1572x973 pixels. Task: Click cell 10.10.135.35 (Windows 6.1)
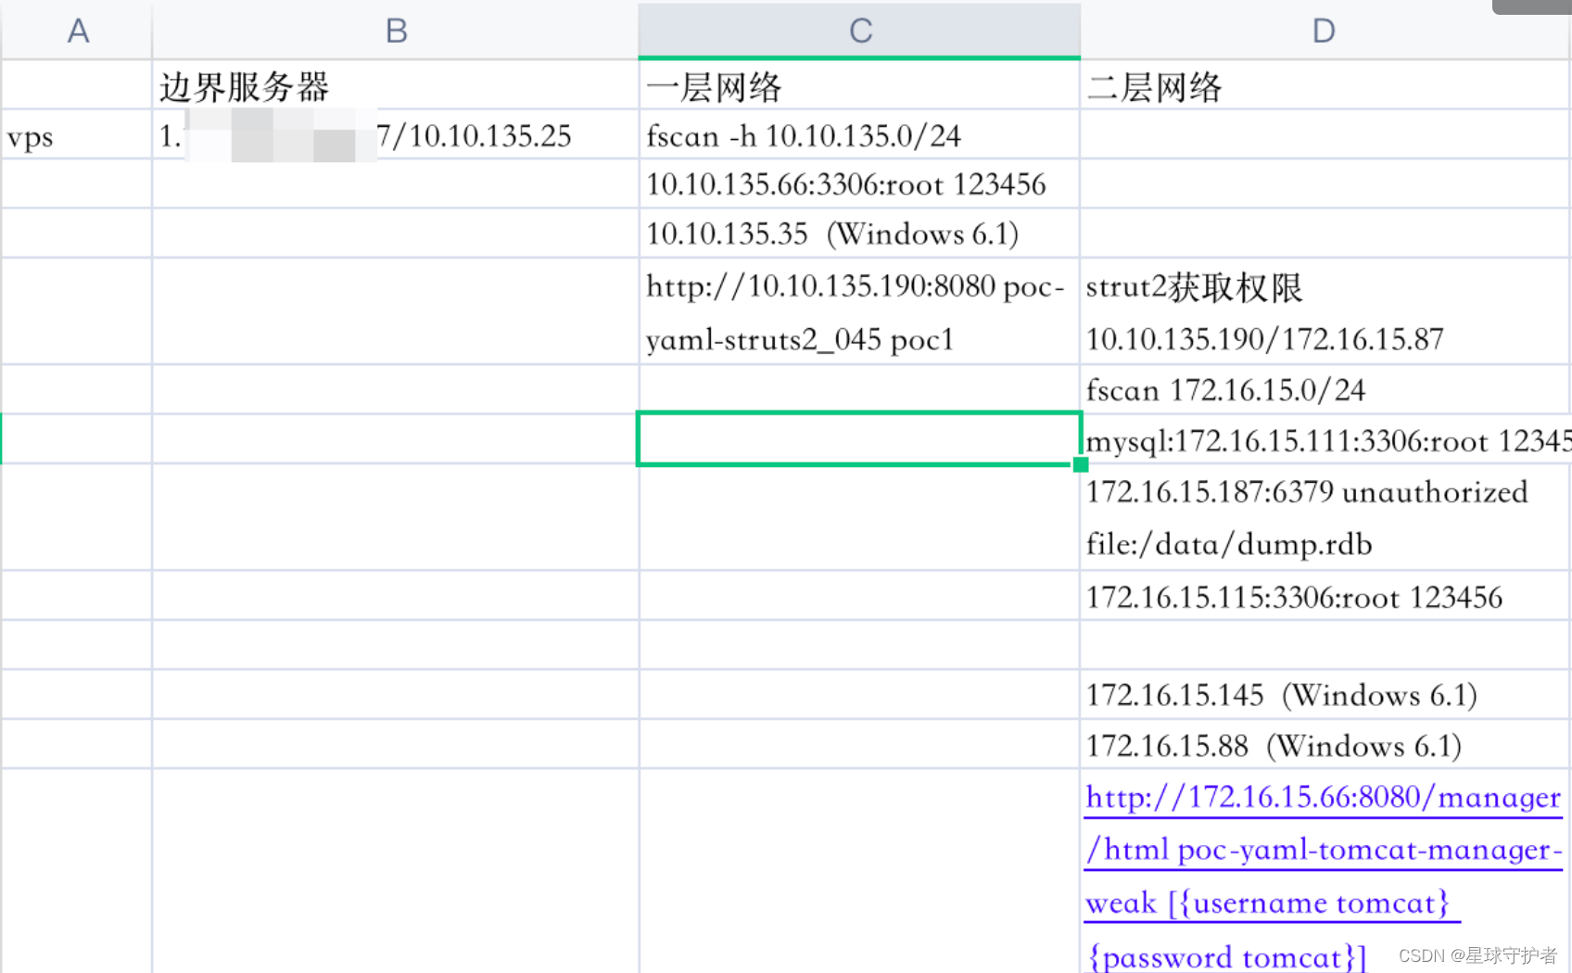[x=859, y=234]
